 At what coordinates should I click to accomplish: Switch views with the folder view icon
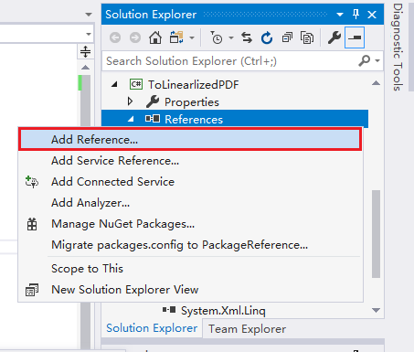pos(176,37)
